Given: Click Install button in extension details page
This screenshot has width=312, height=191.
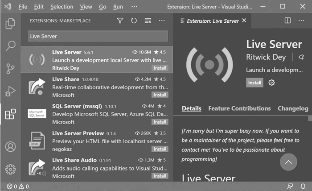Looking at the screenshot, I should pyautogui.click(x=255, y=83).
